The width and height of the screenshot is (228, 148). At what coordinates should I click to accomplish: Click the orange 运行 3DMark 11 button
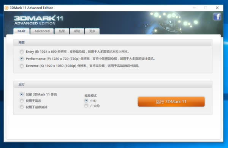point(171,102)
